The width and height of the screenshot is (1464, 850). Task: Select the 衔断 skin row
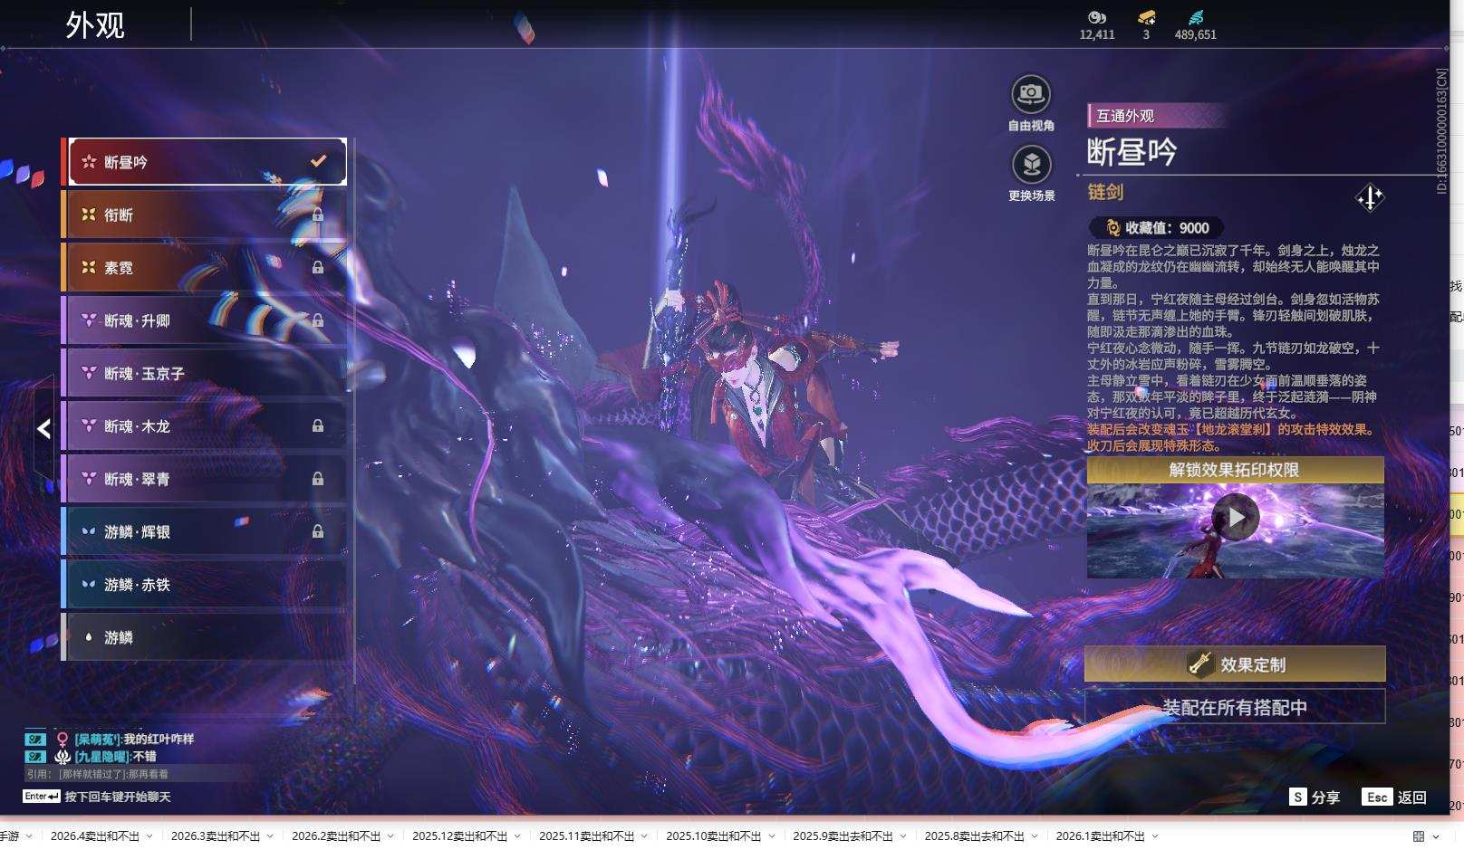tap(205, 215)
